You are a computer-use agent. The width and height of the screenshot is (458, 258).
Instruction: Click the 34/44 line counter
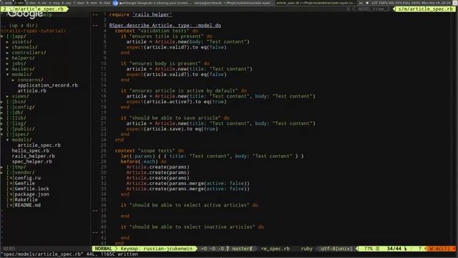(x=394, y=249)
